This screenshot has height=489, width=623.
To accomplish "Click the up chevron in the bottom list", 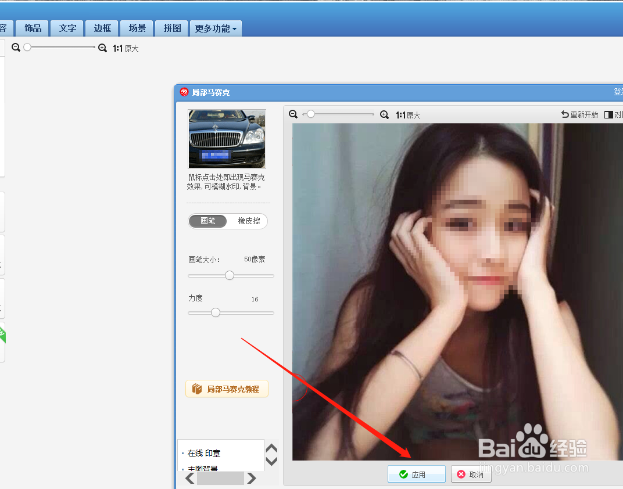I will pyautogui.click(x=271, y=447).
